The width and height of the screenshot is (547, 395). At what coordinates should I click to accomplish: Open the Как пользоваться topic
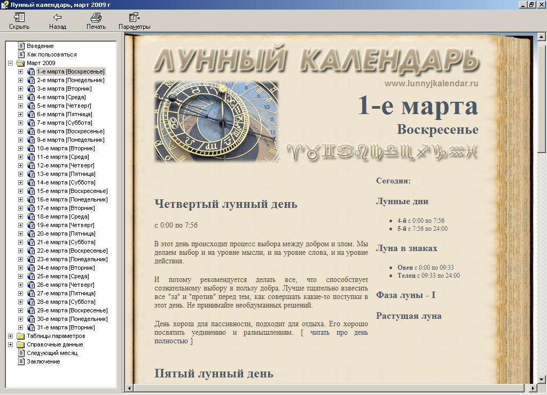[52, 54]
